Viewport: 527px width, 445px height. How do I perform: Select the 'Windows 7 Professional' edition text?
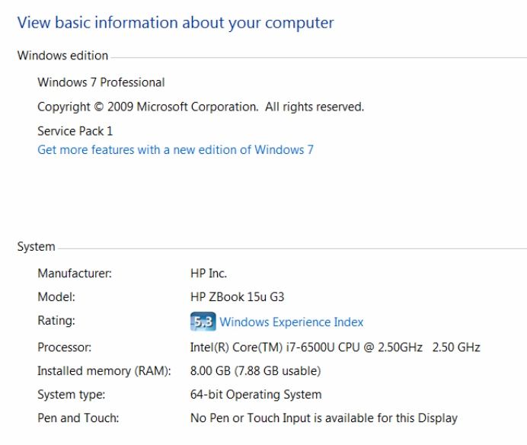pos(101,82)
